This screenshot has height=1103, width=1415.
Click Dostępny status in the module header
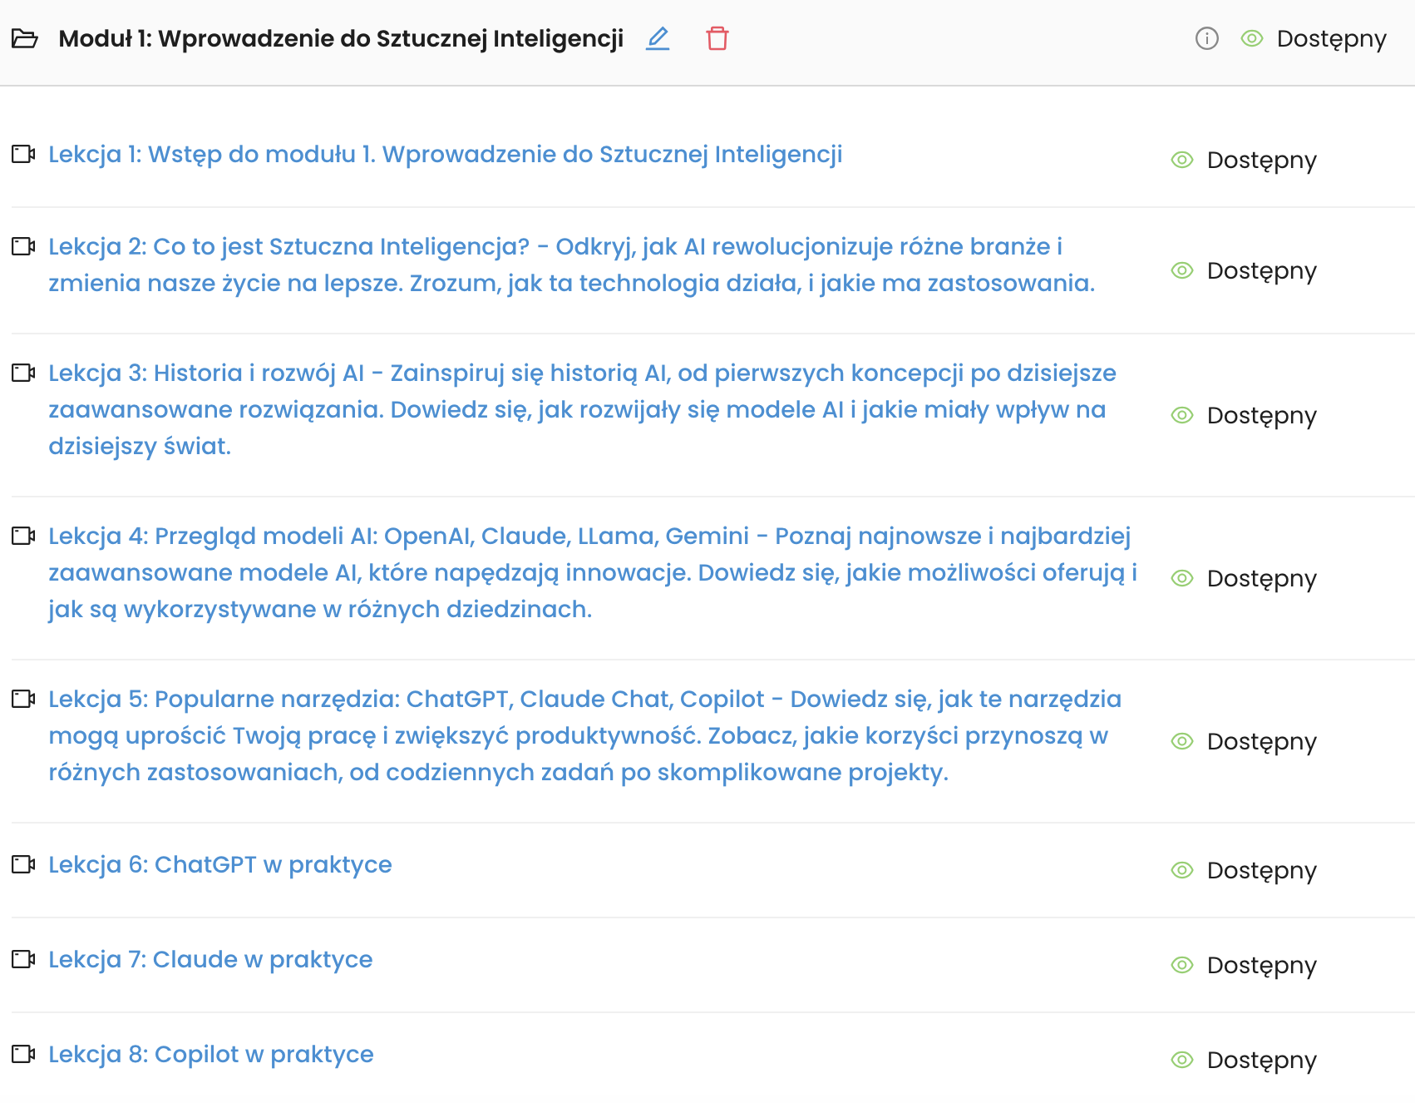tap(1332, 39)
